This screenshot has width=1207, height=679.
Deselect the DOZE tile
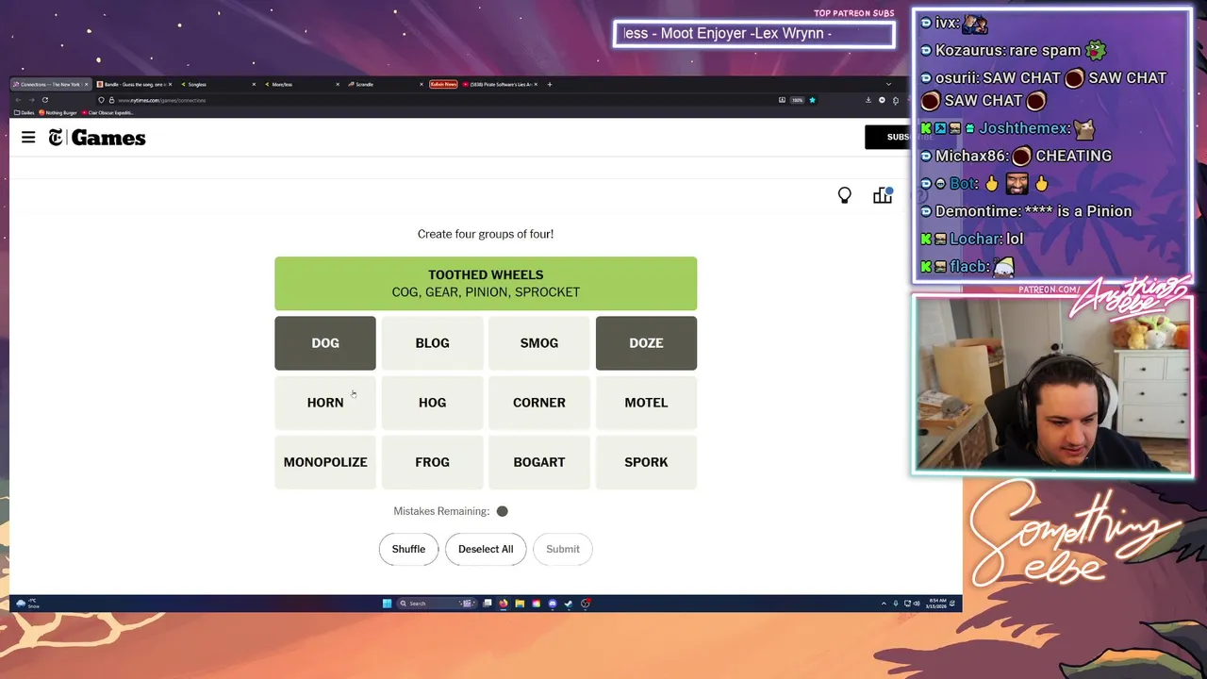(646, 343)
